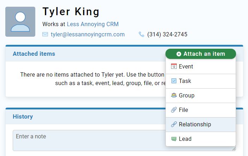Select Lead from the attach menu

[x=200, y=139]
